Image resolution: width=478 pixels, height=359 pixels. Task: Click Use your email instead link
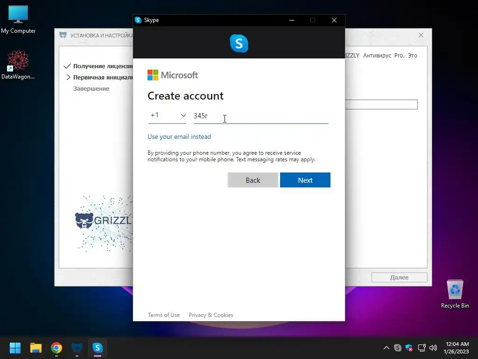(x=179, y=137)
